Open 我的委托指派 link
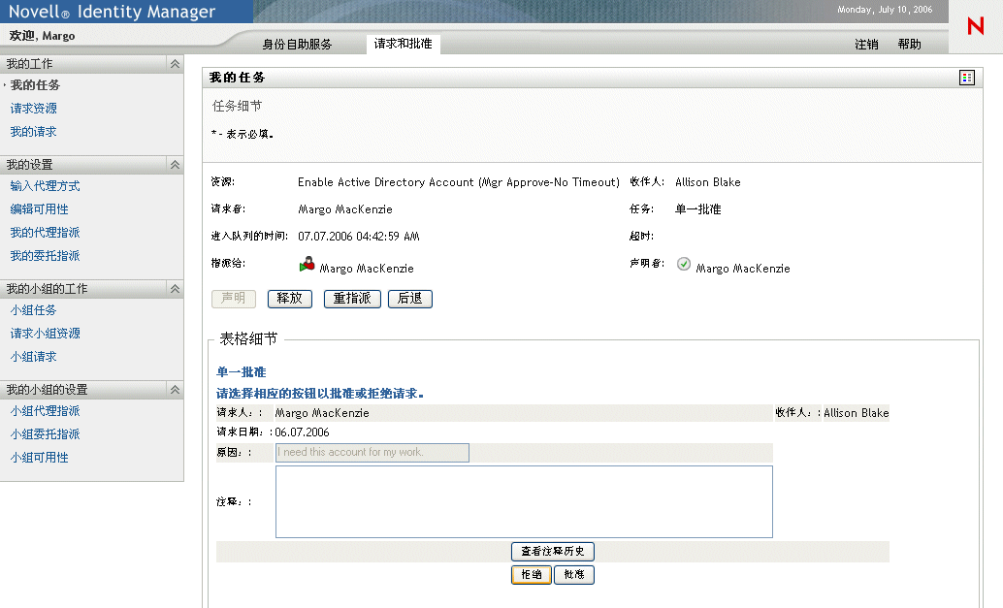 [x=45, y=256]
